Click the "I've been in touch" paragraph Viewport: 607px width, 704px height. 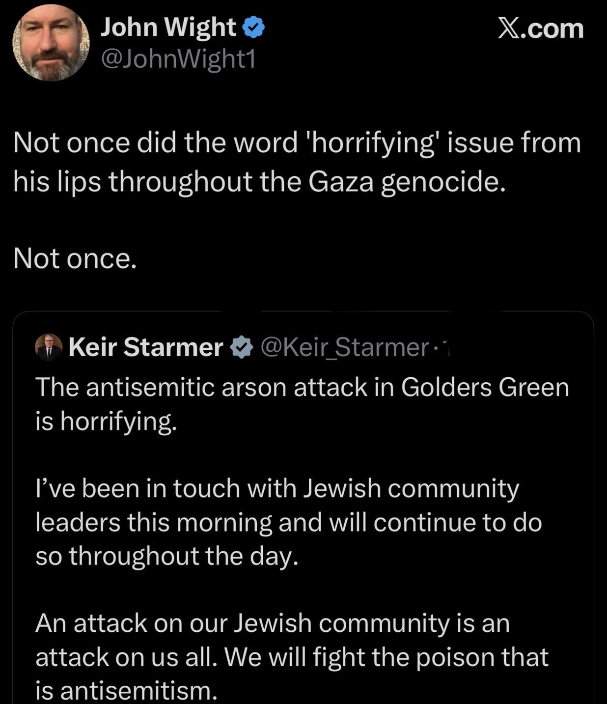pyautogui.click(x=277, y=522)
